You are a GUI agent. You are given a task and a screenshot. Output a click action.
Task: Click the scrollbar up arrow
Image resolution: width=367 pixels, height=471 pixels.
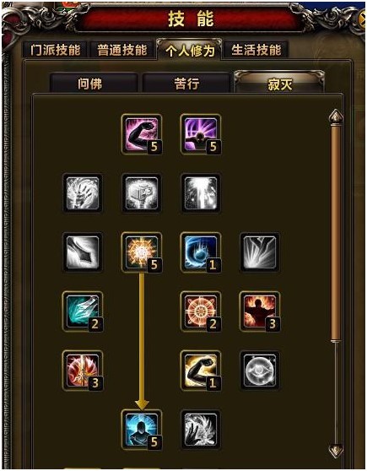pyautogui.click(x=336, y=117)
